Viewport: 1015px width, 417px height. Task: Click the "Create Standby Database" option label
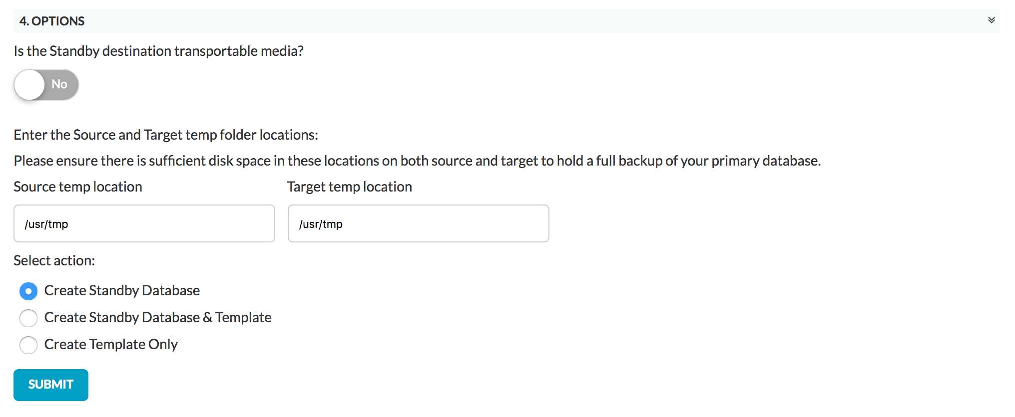point(122,290)
